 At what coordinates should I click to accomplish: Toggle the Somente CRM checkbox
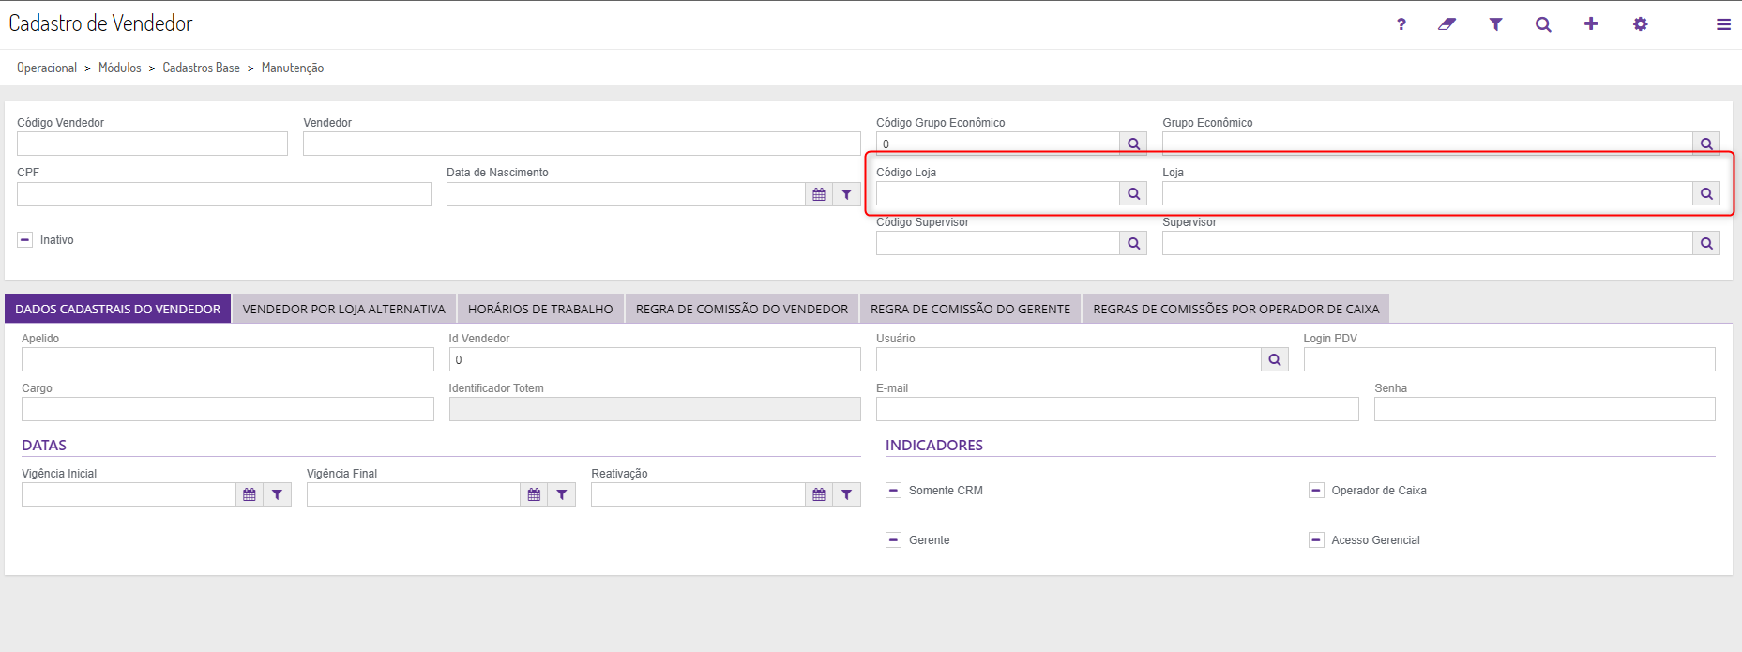pos(894,491)
